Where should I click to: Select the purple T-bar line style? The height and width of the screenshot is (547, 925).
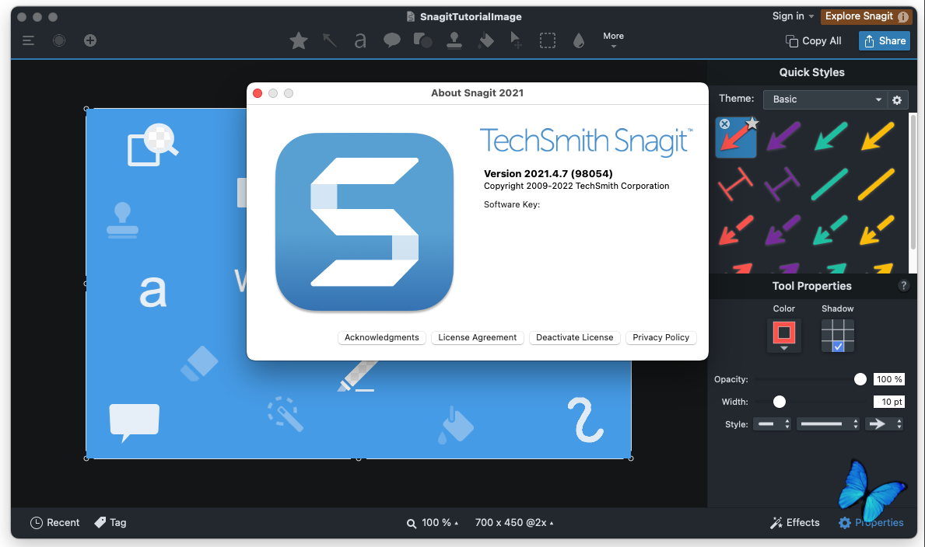point(783,184)
